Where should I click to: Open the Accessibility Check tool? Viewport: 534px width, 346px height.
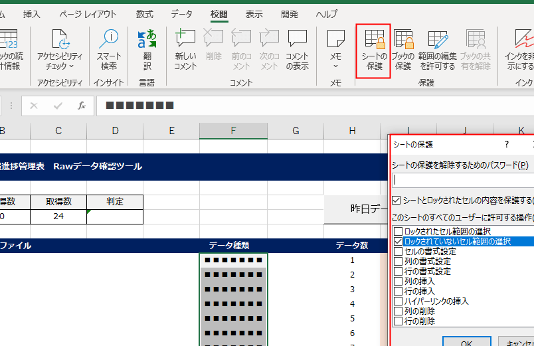coord(60,50)
